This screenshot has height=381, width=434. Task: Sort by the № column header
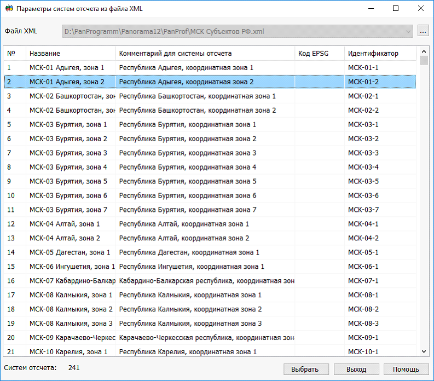click(15, 54)
